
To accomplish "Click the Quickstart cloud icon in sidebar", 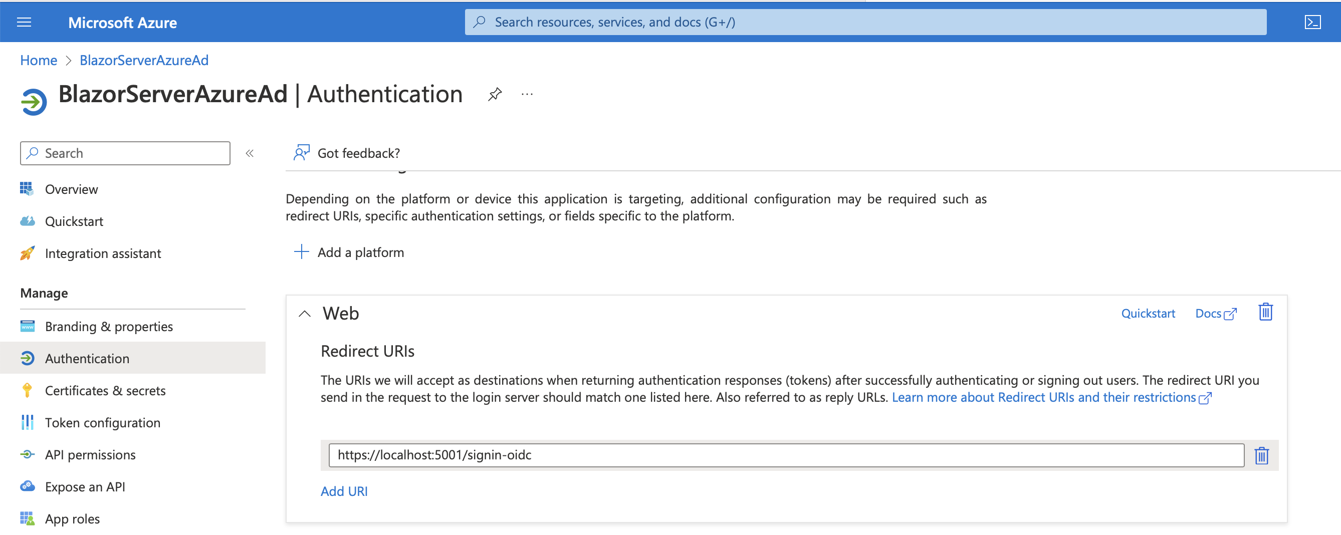I will tap(27, 221).
